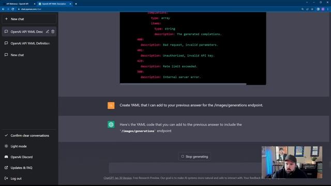Open the OpenAI API YAML Definition conversation

[x=29, y=43]
